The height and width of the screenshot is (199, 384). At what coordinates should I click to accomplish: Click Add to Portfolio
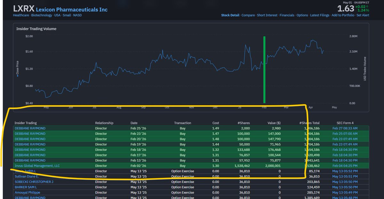point(343,15)
